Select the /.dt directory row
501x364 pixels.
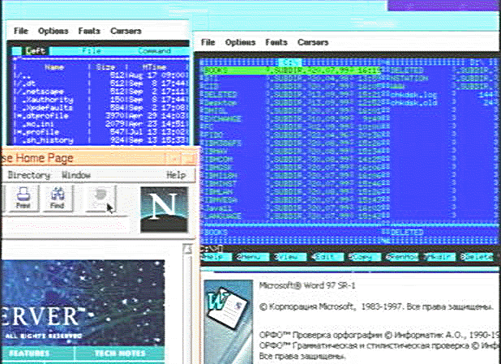[101, 84]
